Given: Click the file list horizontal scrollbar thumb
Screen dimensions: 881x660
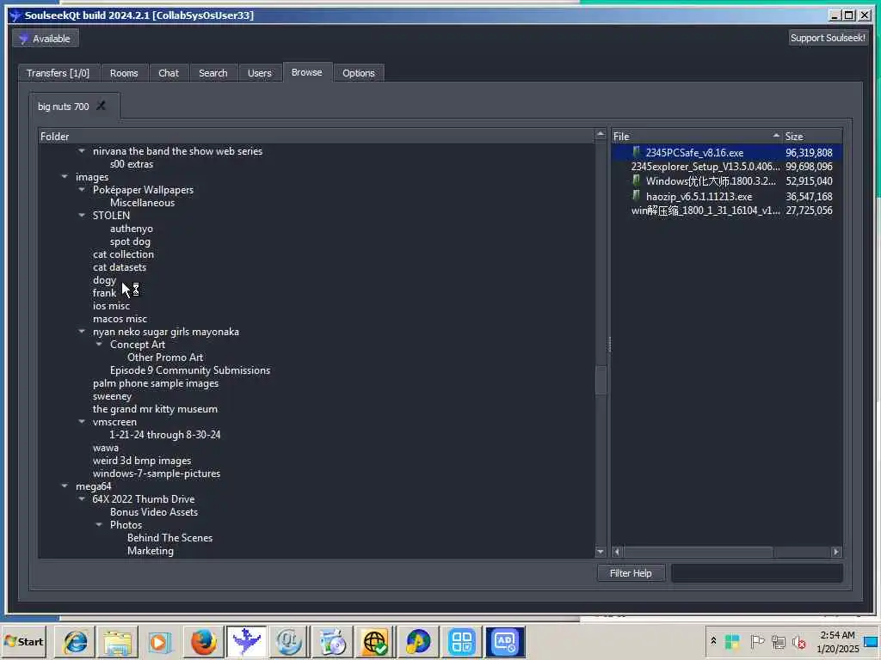Looking at the screenshot, I should 698,552.
